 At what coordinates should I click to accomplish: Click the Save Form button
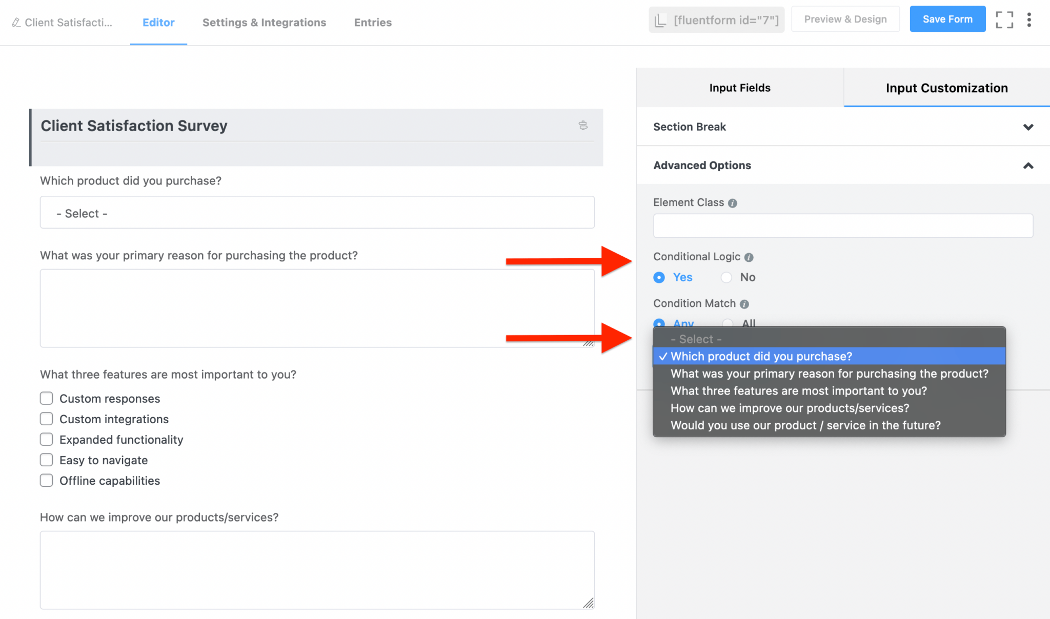click(947, 19)
